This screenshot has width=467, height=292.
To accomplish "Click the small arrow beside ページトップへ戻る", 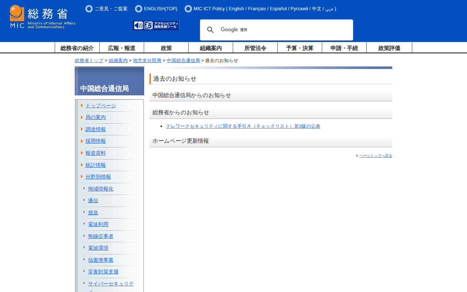I will coord(357,156).
